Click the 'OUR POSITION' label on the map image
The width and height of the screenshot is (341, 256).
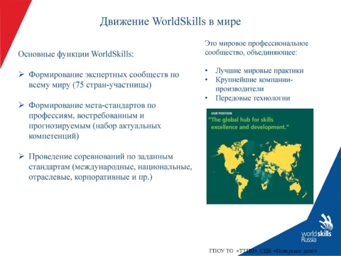pyautogui.click(x=221, y=113)
